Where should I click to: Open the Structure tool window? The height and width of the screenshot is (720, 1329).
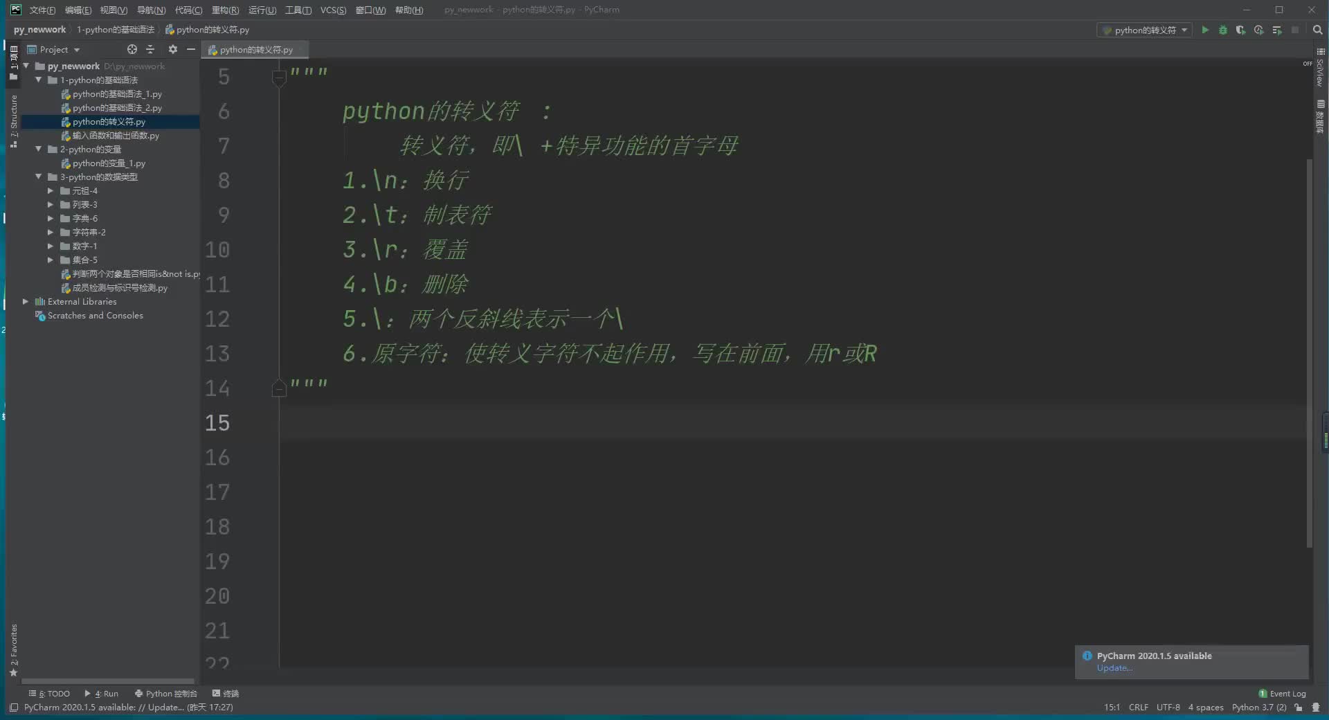[x=14, y=121]
